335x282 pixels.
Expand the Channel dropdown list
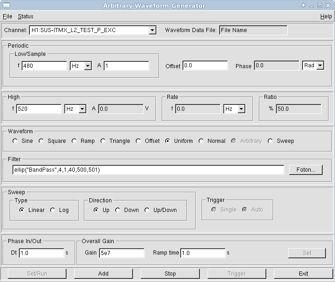point(152,30)
